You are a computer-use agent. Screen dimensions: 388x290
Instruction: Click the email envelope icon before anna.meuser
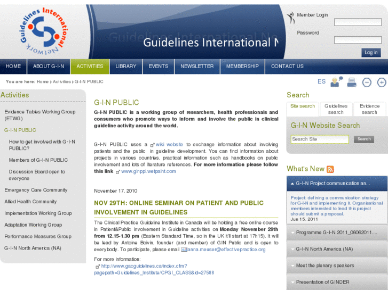tap(184, 250)
